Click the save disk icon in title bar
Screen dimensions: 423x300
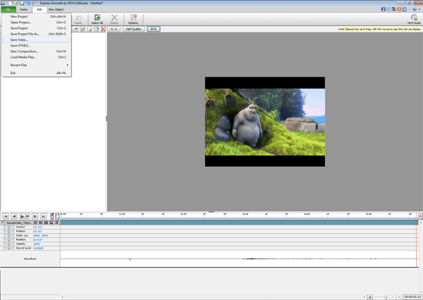(22, 3)
